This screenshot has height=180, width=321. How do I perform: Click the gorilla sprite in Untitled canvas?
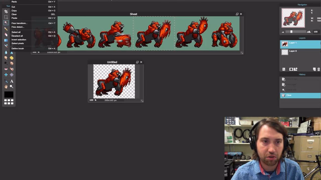(x=114, y=82)
